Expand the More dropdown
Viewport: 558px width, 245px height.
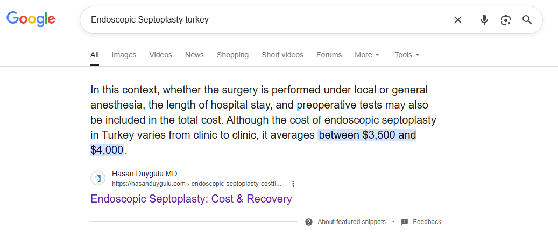(x=367, y=55)
